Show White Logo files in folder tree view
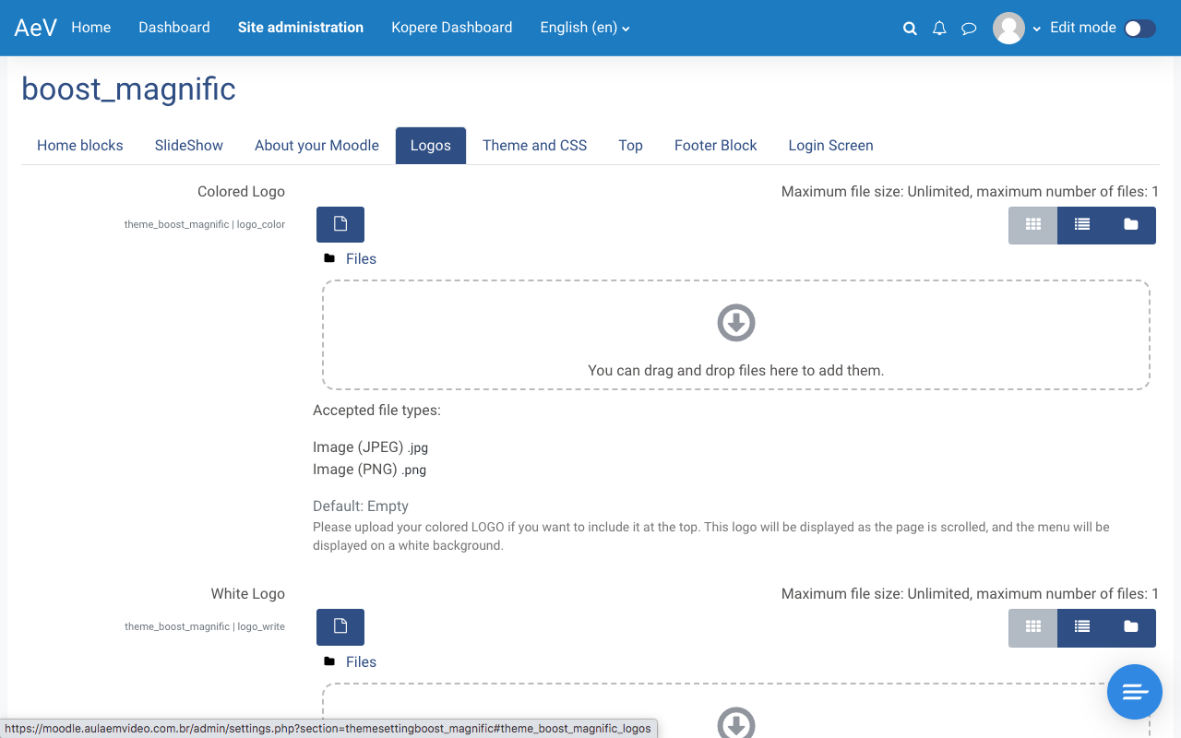The image size is (1181, 738). coord(1130,627)
